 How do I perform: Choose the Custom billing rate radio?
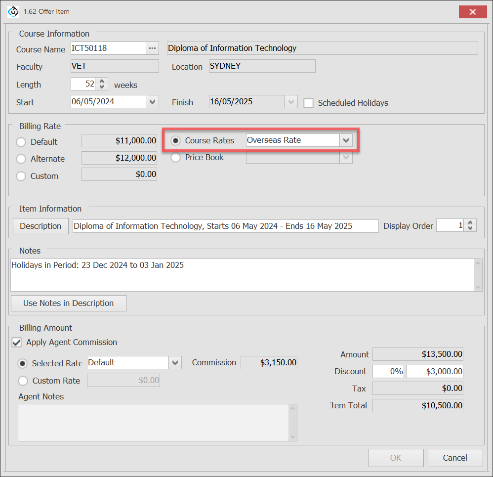click(21, 176)
